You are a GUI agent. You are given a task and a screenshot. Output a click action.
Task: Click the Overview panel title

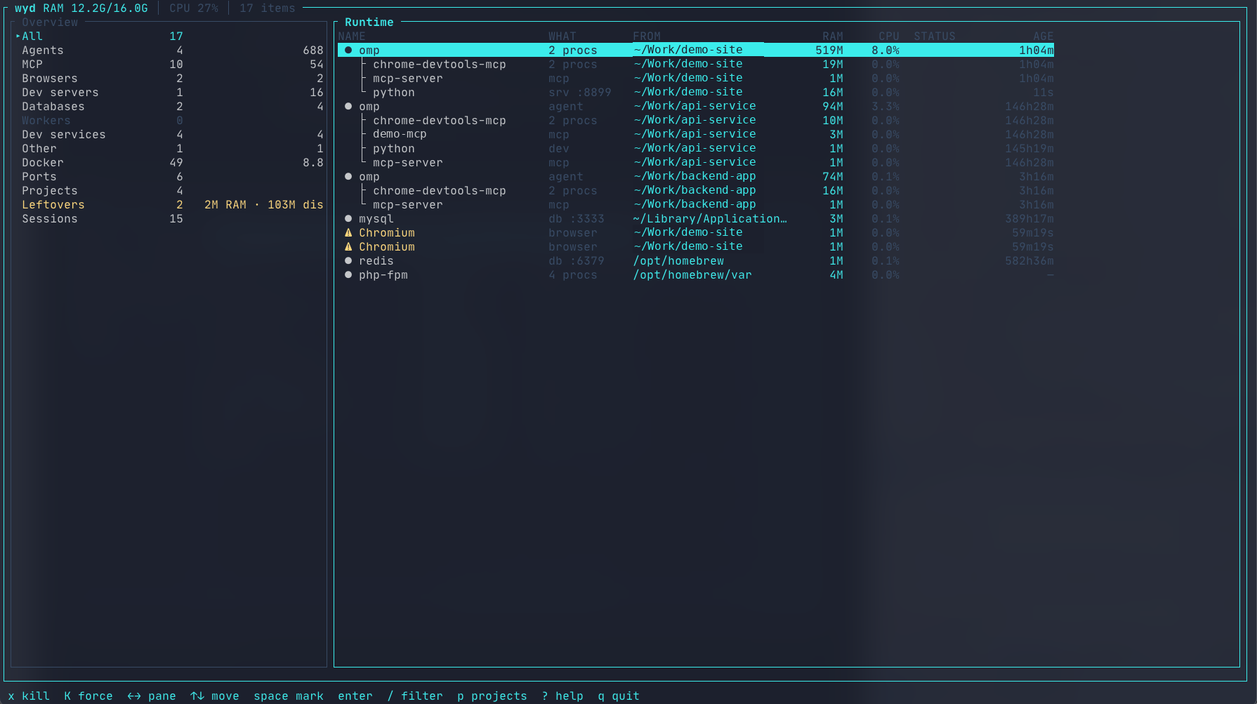click(x=50, y=22)
